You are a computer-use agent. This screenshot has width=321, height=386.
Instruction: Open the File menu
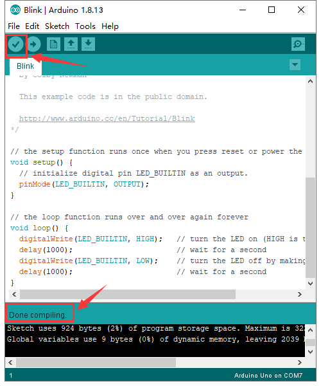point(13,26)
